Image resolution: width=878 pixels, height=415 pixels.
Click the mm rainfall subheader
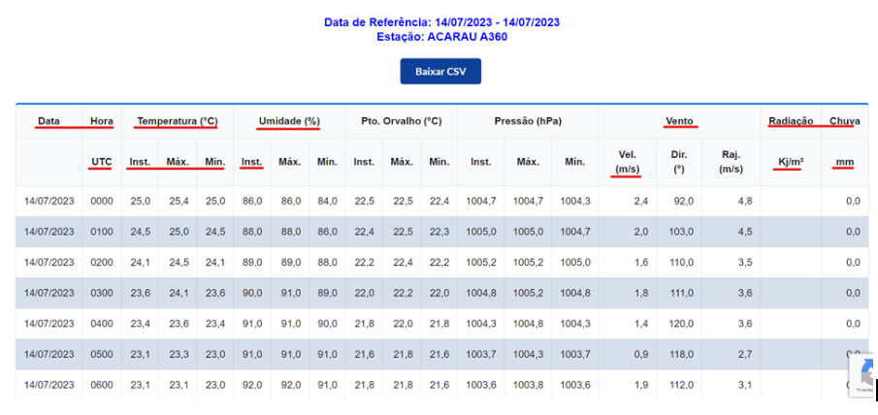coord(844,161)
